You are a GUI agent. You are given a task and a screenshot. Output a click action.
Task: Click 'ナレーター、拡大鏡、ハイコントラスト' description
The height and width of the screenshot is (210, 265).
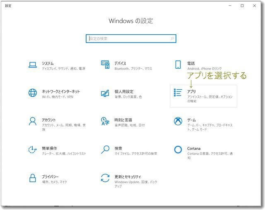click(x=64, y=153)
